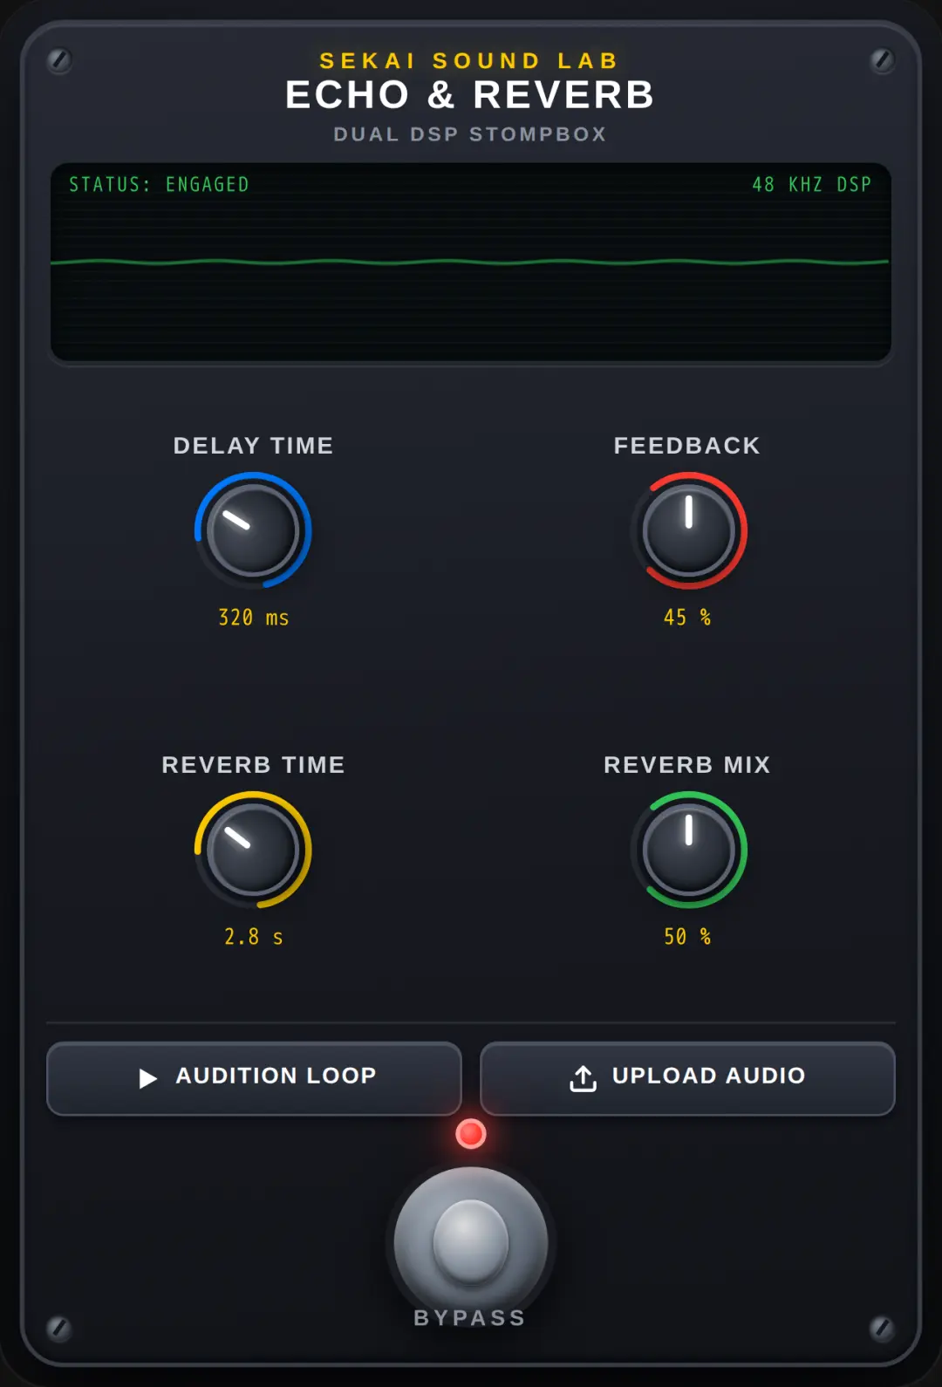Click the 'DELAY TIME' label
This screenshot has width=942, height=1387.
[x=253, y=446]
